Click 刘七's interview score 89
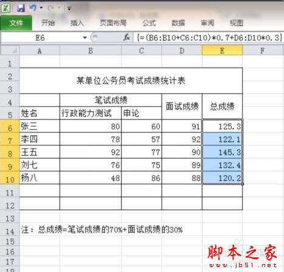Image resolution: width=284 pixels, height=272 pixels. pyautogui.click(x=182, y=165)
